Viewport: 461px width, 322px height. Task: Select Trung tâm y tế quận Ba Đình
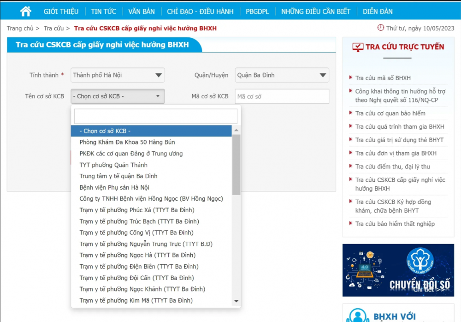tap(151, 176)
